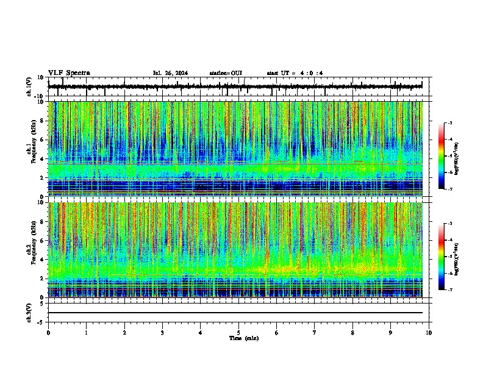Image resolution: width=483 pixels, height=373 pixels.
Task: Click the "-7" label on the ch.1 color bar
Action: [x=450, y=189]
